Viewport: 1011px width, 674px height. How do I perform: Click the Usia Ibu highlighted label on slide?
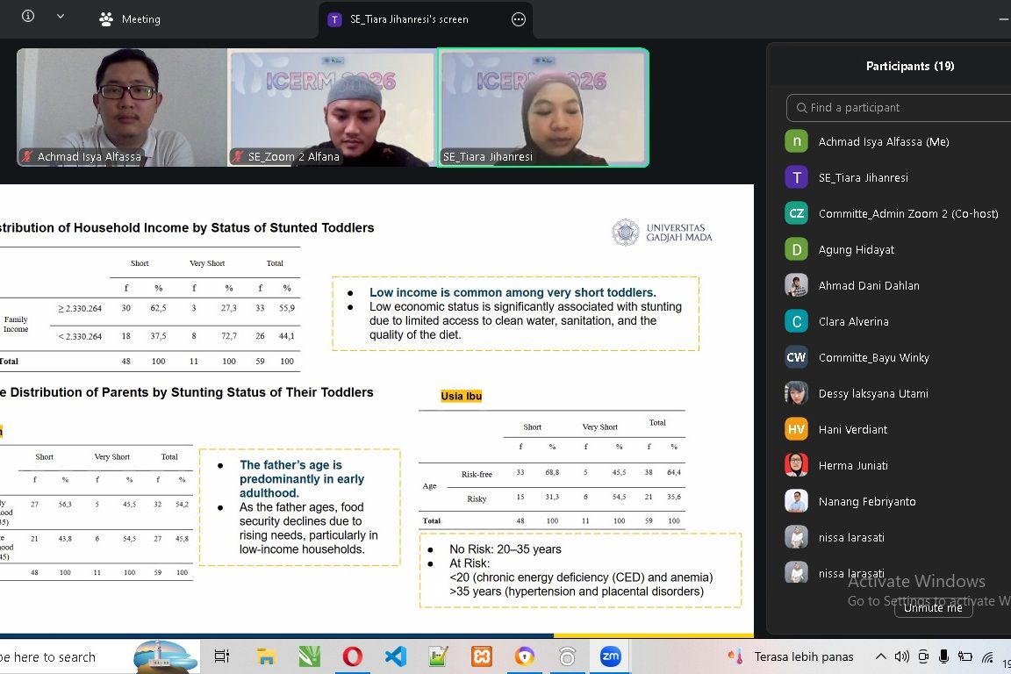(461, 396)
